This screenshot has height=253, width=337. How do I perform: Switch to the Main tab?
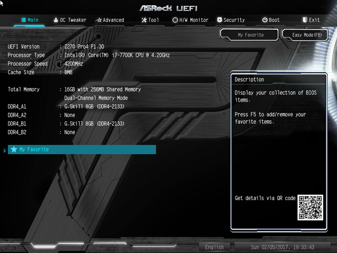(30, 20)
